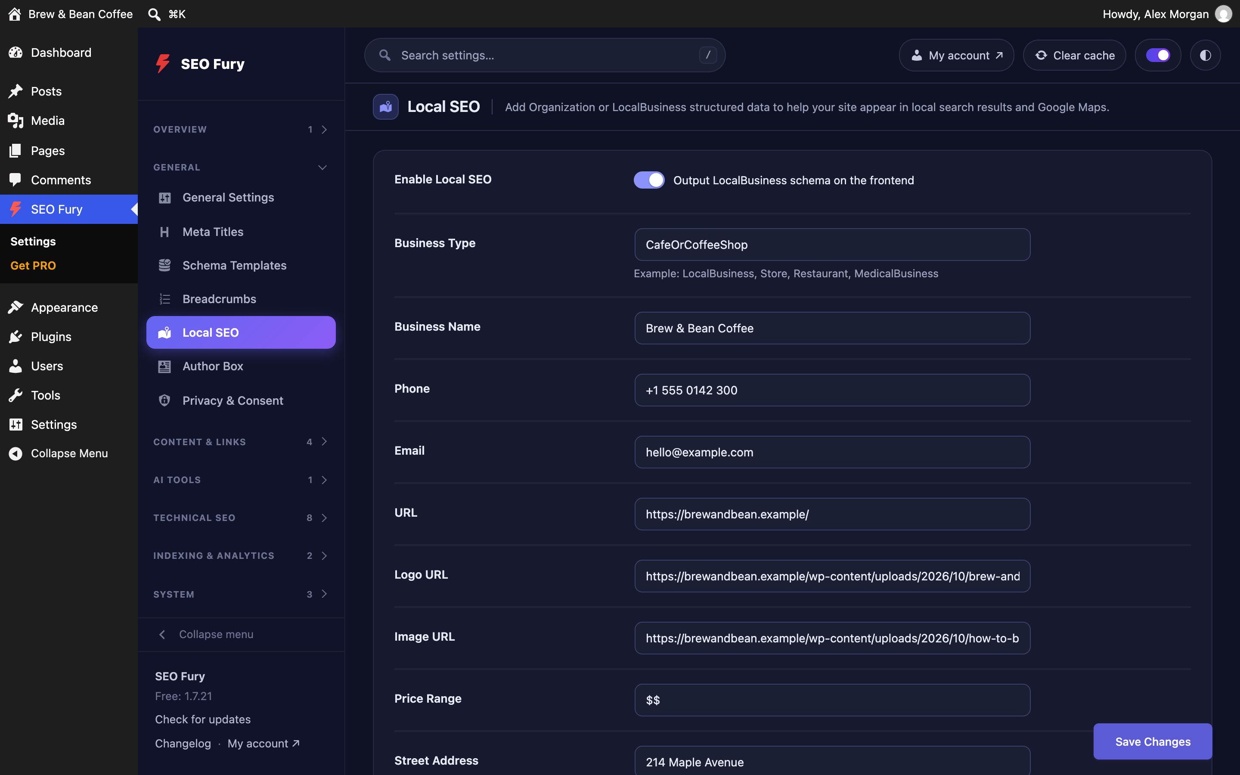
Task: Click the Local SEO page header map icon
Action: tap(386, 107)
